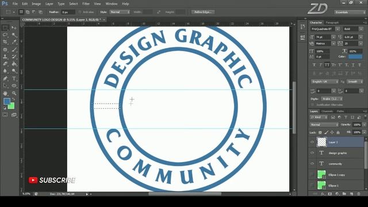Delete layer with trash icon
The image size is (368, 207).
358,194
